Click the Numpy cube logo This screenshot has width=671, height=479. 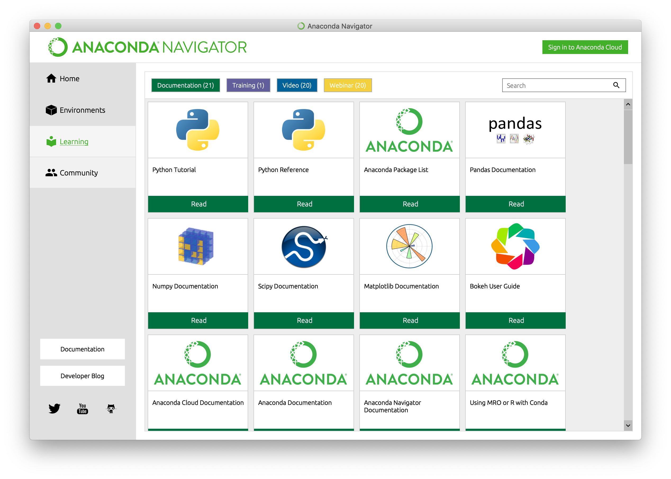point(196,246)
